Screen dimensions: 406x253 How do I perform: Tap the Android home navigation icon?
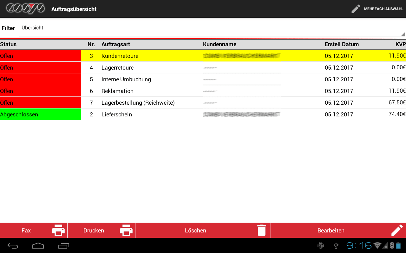38,246
